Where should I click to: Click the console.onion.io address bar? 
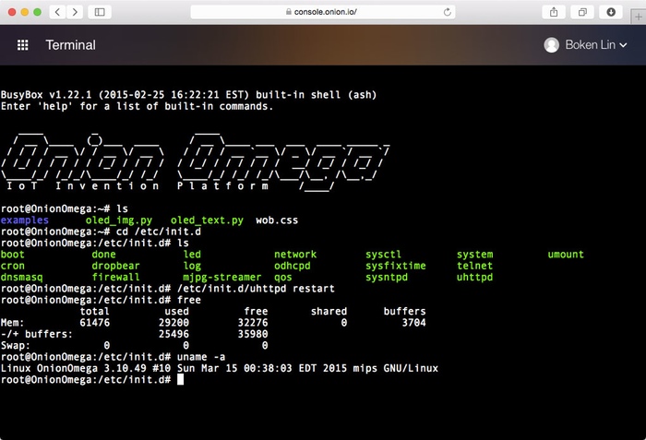323,12
